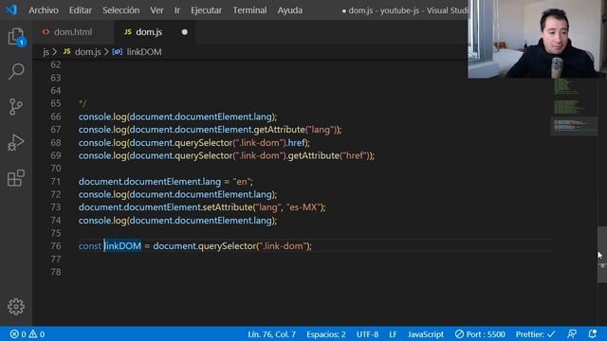Click the webcam video overlay

pos(538,39)
